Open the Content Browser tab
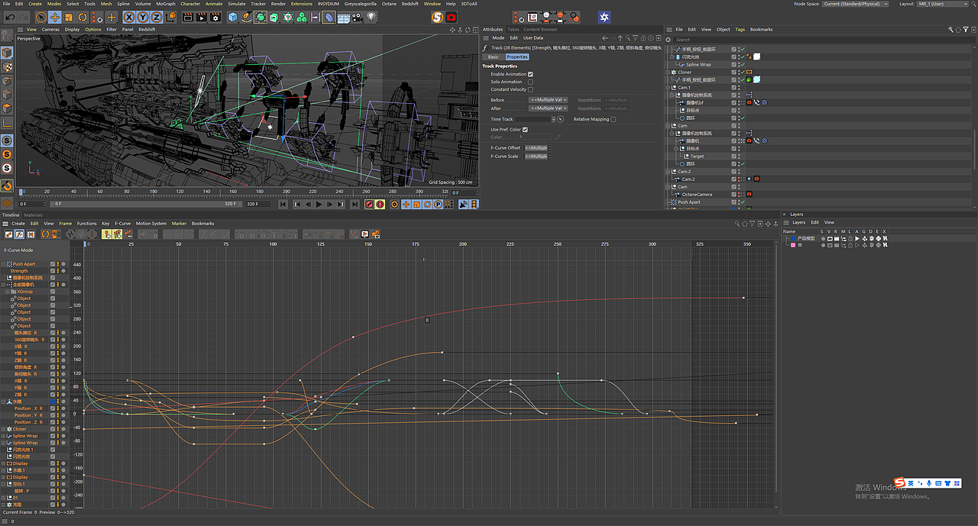The width and height of the screenshot is (978, 526). (540, 30)
